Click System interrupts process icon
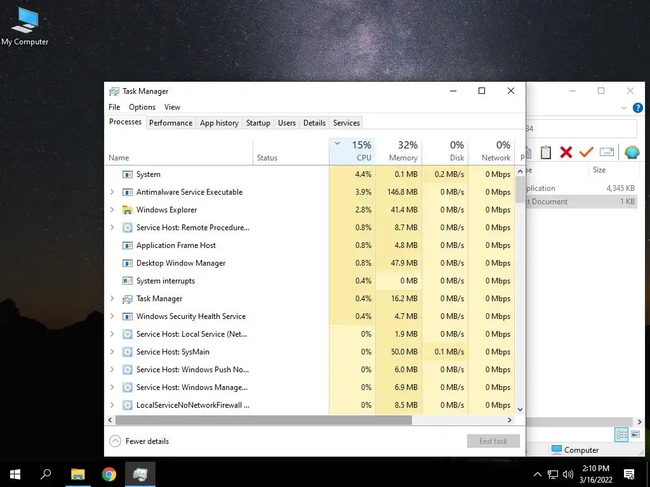The height and width of the screenshot is (487, 650). click(x=127, y=281)
